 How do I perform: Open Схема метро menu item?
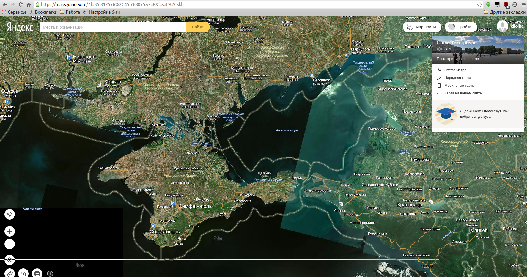455,70
